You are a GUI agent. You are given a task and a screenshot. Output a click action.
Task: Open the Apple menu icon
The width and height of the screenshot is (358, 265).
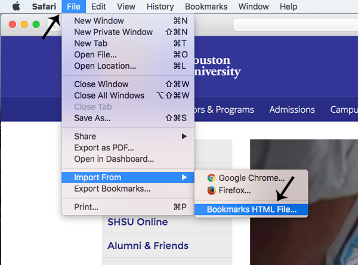click(x=16, y=7)
